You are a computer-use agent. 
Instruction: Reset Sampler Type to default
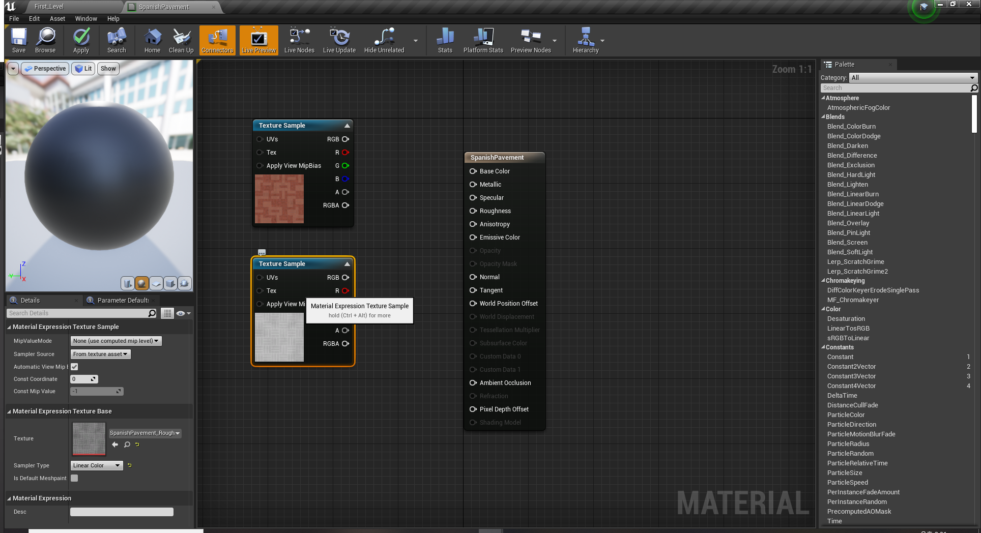click(130, 465)
